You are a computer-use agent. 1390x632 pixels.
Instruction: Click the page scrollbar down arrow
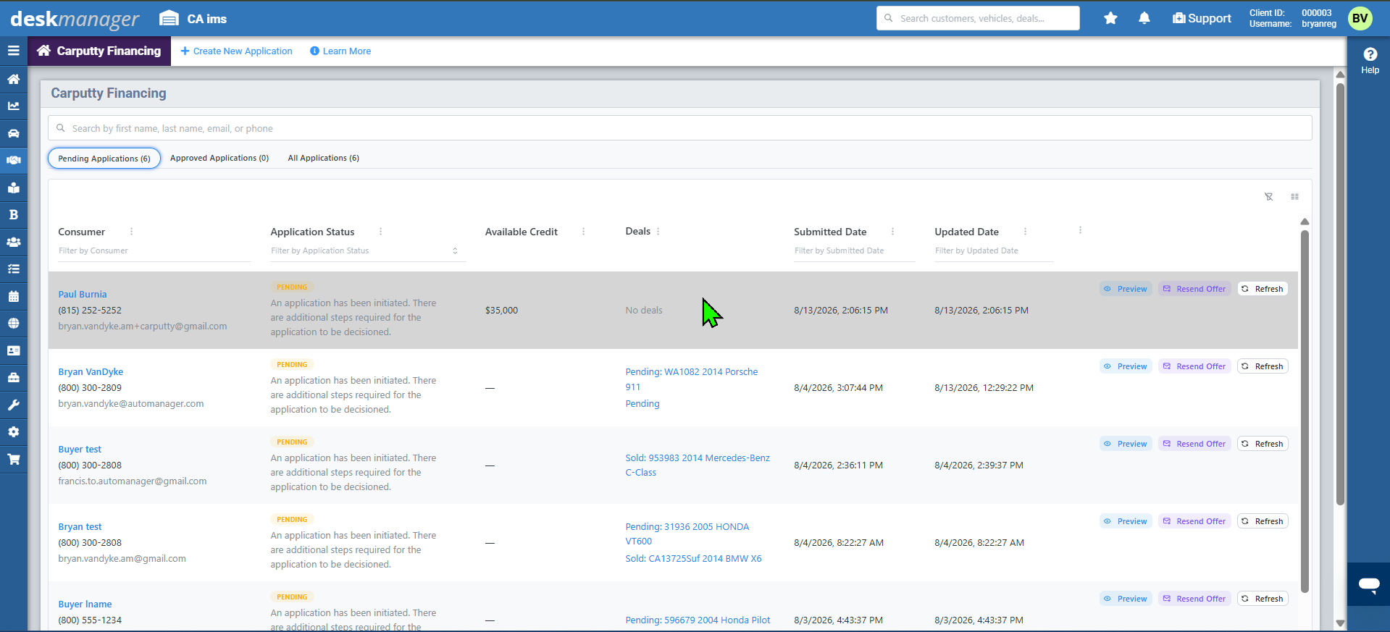click(x=1340, y=623)
